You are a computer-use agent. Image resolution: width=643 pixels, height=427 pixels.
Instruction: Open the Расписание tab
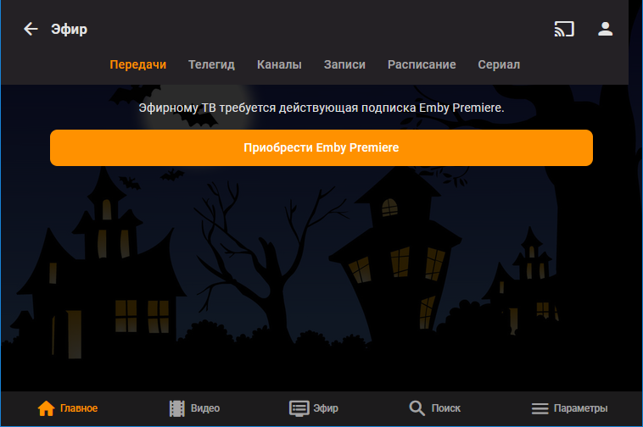click(422, 64)
